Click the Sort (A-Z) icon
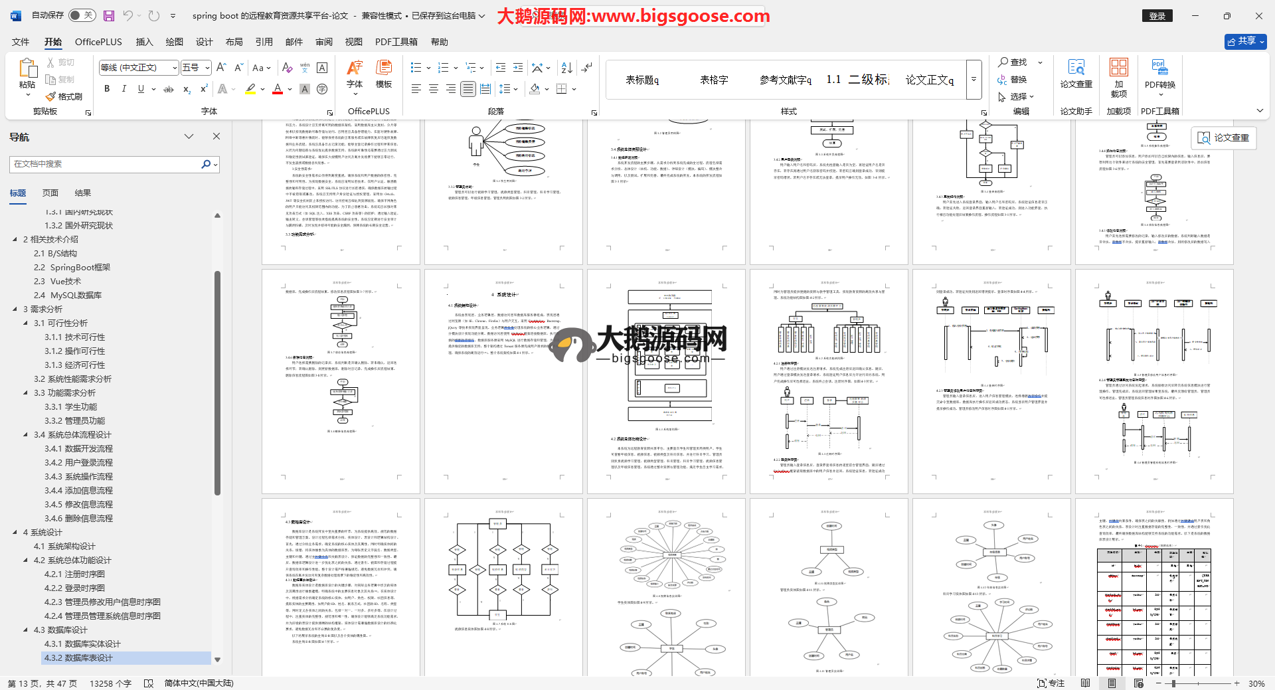The image size is (1275, 690). [566, 68]
